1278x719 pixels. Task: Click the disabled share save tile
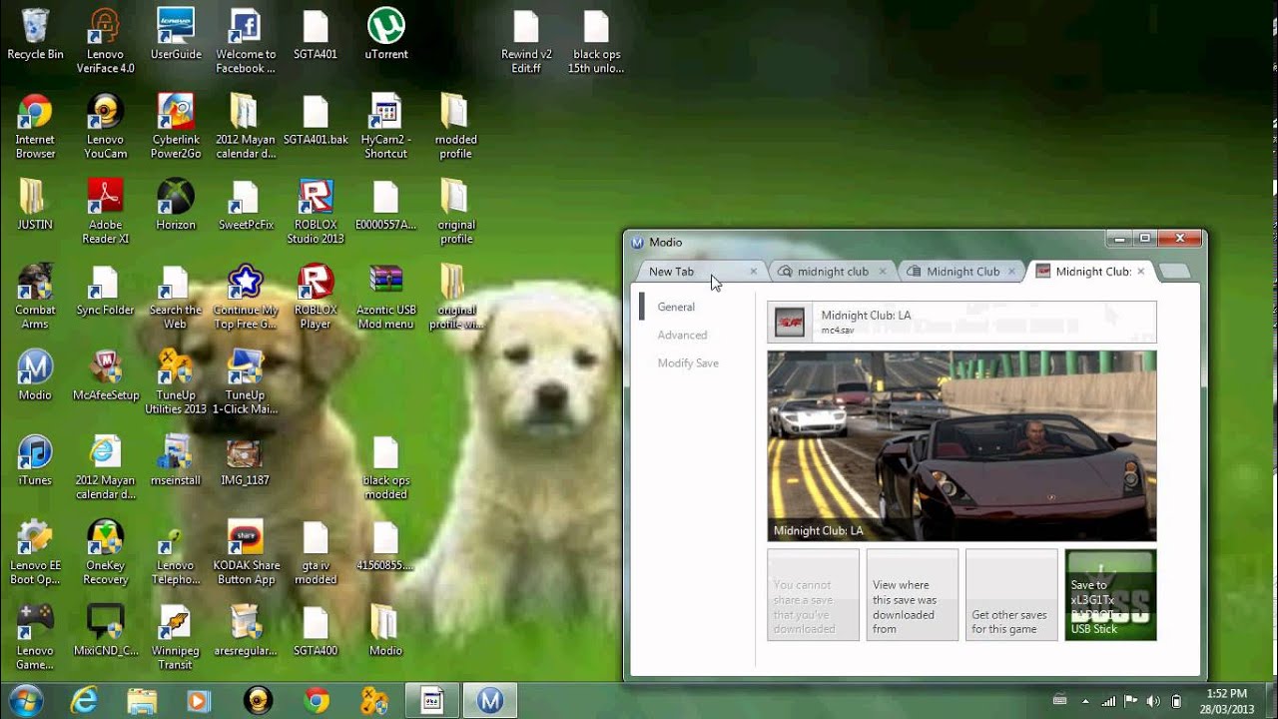(x=813, y=594)
